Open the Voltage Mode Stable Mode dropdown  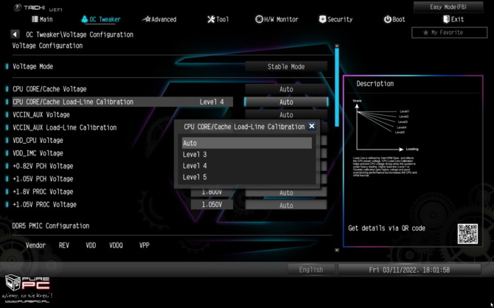click(286, 66)
